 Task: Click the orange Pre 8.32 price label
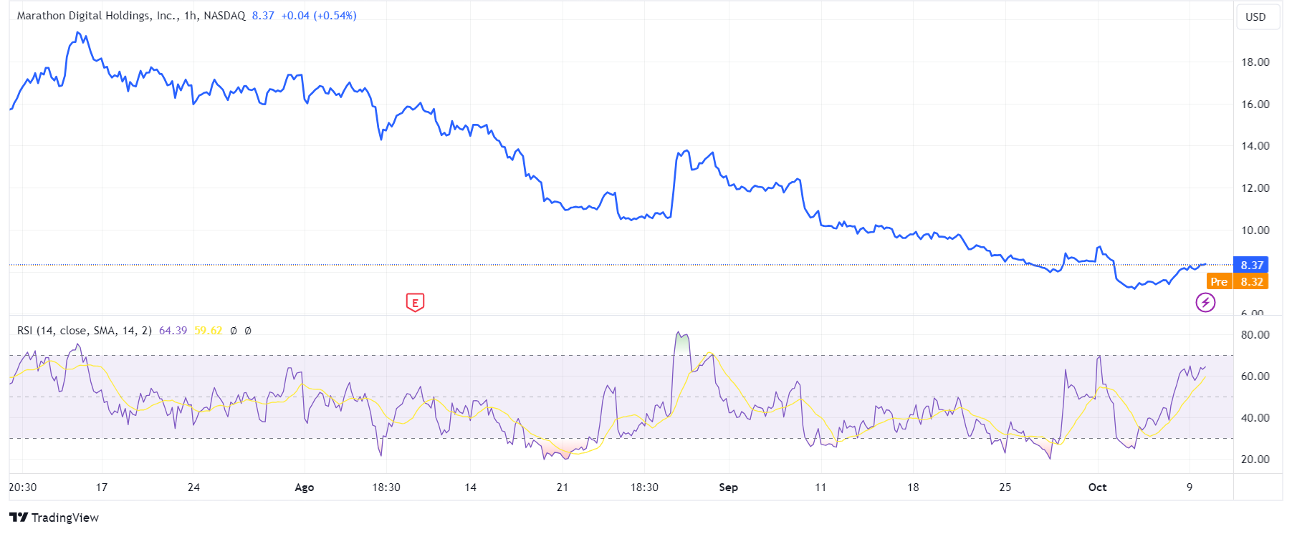[1238, 281]
